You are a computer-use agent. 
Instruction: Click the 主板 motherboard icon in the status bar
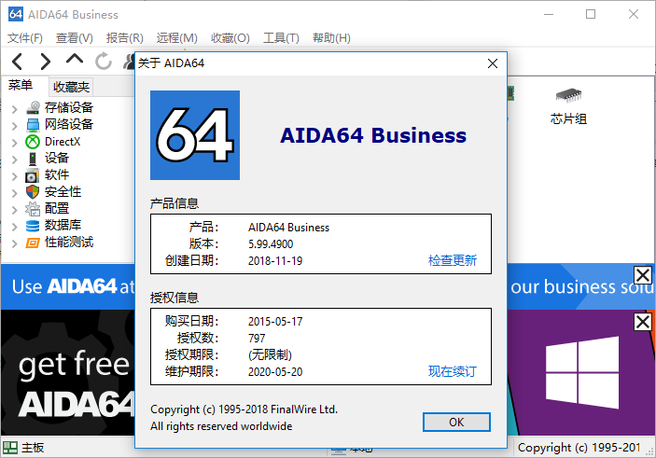10,448
